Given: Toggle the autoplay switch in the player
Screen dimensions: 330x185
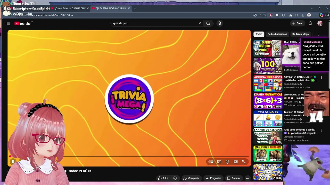Looking at the screenshot, I should pos(211,162).
